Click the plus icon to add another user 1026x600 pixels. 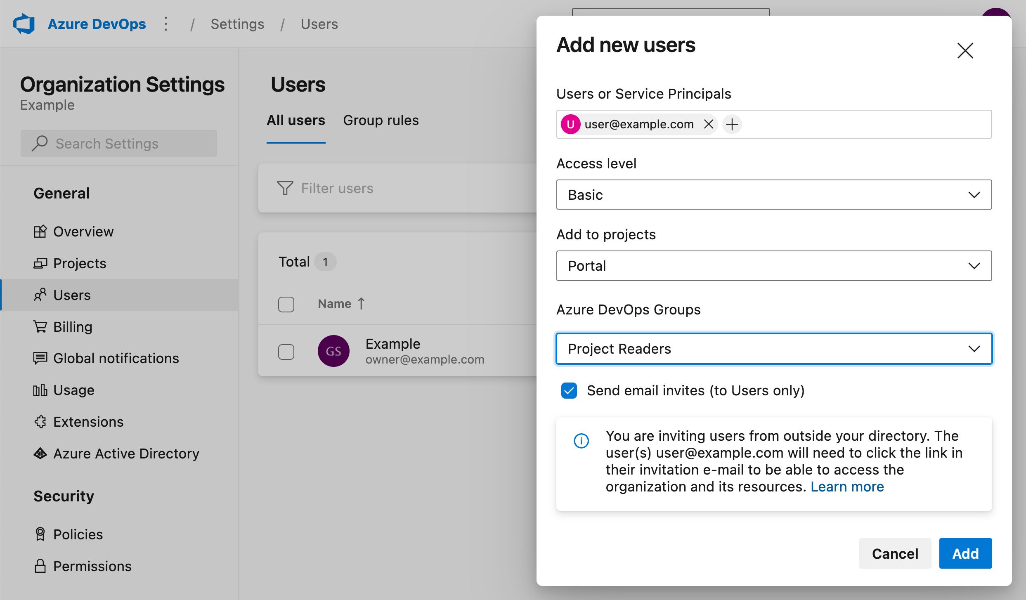732,124
